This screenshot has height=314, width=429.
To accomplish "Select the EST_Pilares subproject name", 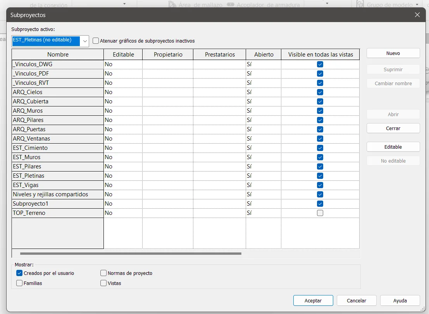I will click(x=58, y=166).
